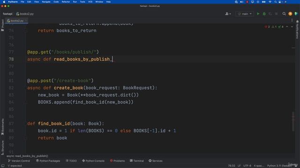Open the VCS menu
The image size is (300, 168).
click(90, 2)
